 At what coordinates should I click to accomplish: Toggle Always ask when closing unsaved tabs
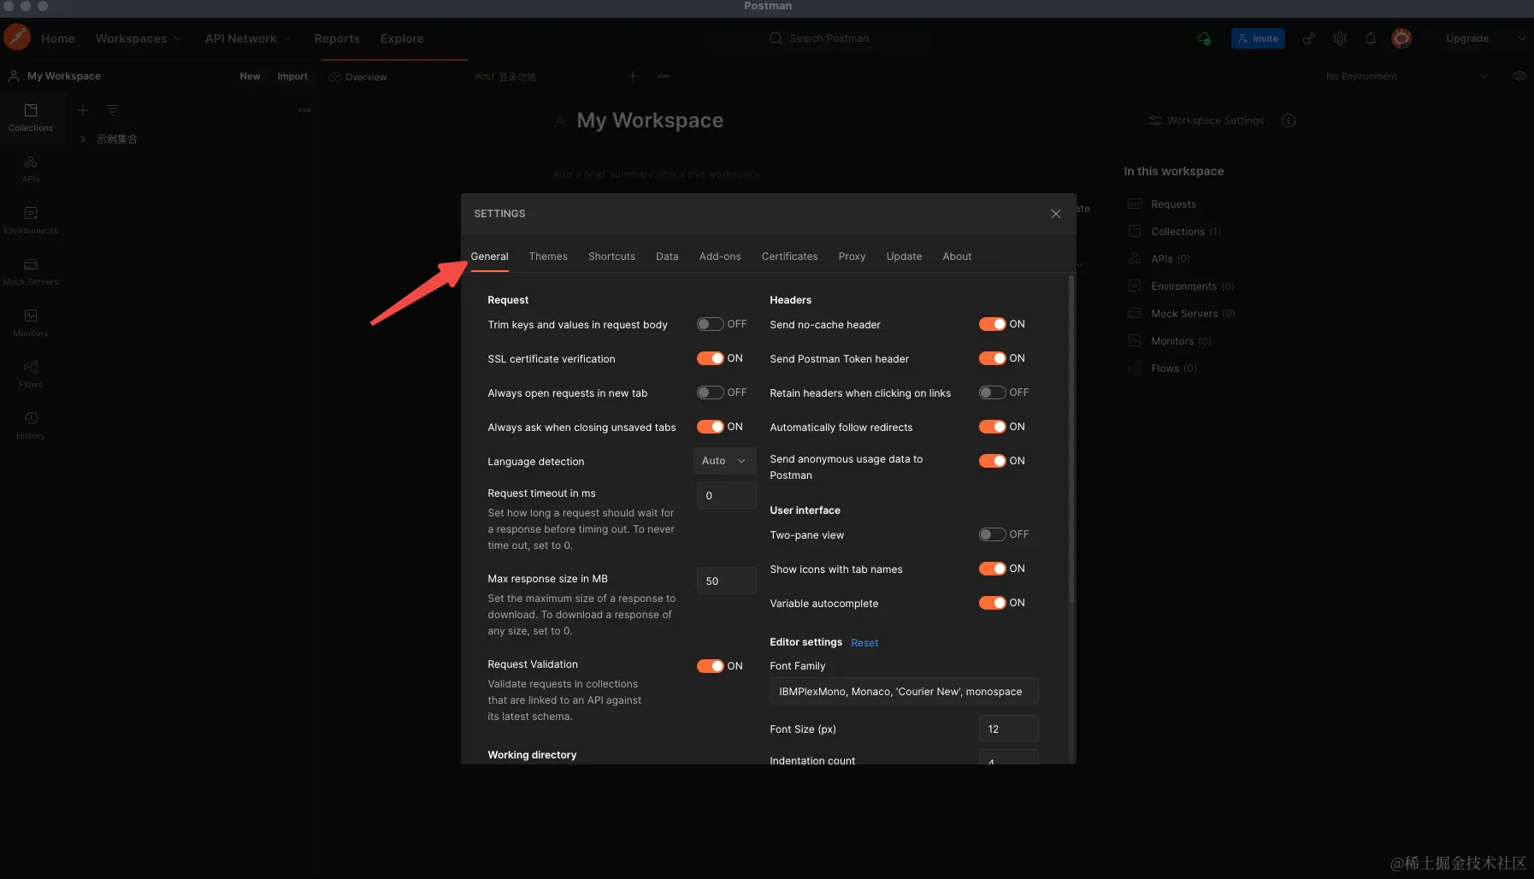(710, 427)
